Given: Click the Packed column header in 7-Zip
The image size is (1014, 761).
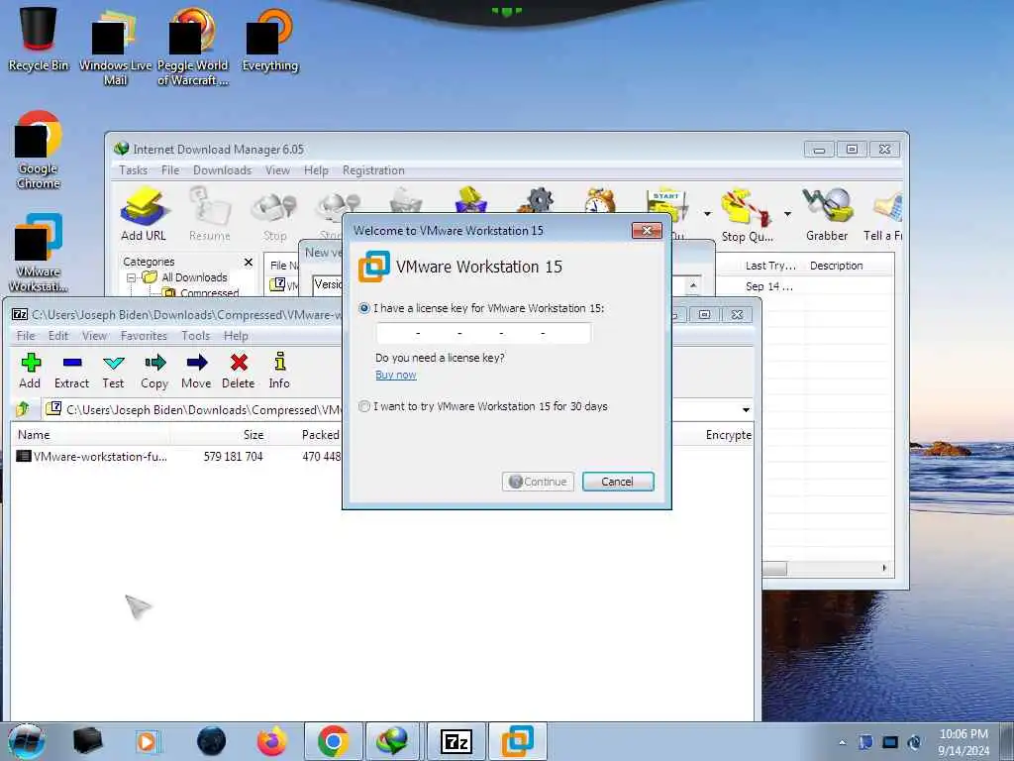Looking at the screenshot, I should click(320, 435).
